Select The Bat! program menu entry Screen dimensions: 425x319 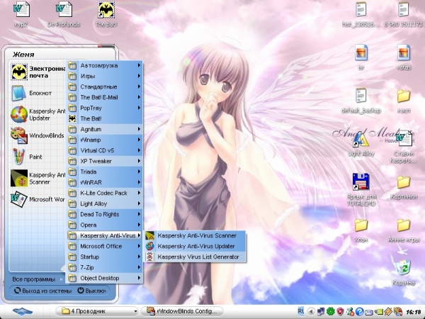click(x=105, y=118)
